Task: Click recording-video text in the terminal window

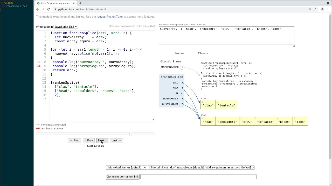Action: tap(17, 6)
